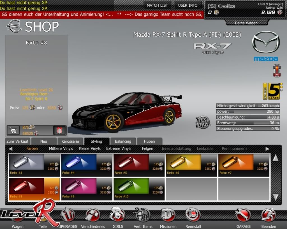The image size is (287, 229).
Task: Open the MATCH LIST button
Action: [157, 5]
